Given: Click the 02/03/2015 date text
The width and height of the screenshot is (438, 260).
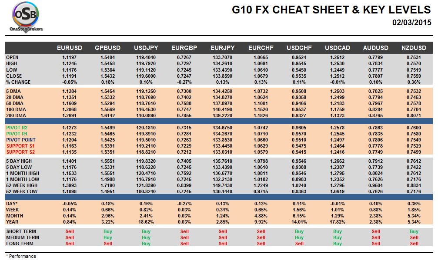Looking at the screenshot, I should [411, 23].
